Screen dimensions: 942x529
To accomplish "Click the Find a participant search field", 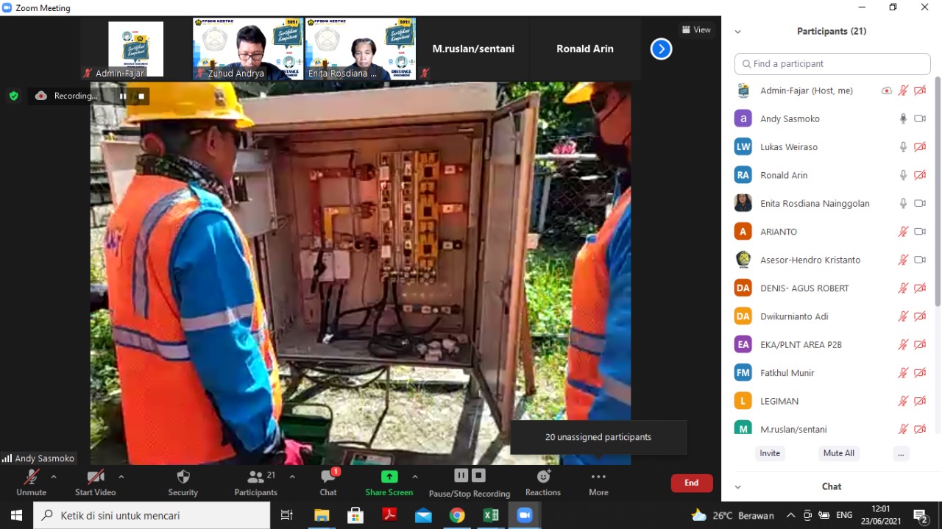I will click(x=832, y=64).
